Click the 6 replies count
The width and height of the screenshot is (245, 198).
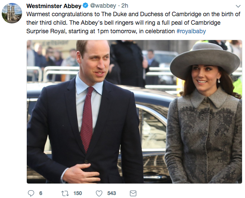pos(41,193)
